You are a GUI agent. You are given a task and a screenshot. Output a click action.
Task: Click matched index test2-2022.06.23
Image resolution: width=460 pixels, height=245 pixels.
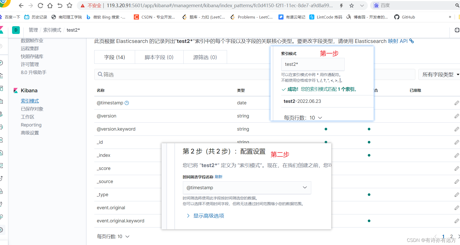[302, 101]
